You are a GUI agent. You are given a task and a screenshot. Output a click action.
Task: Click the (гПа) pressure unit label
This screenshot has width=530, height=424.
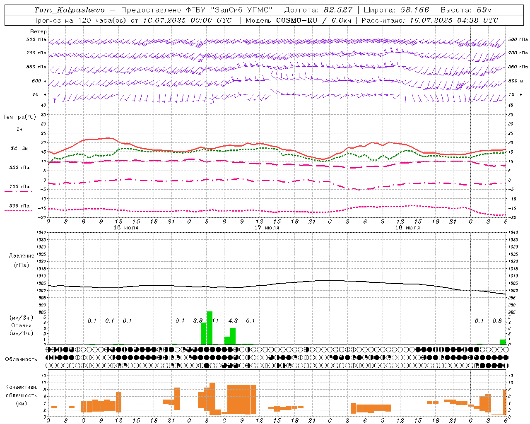pos(22,265)
